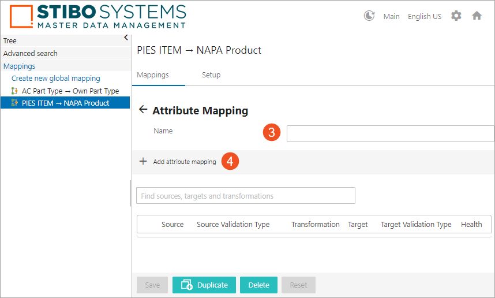Collapse the left navigation panel chevron
The height and width of the screenshot is (298, 495).
pyautogui.click(x=126, y=38)
